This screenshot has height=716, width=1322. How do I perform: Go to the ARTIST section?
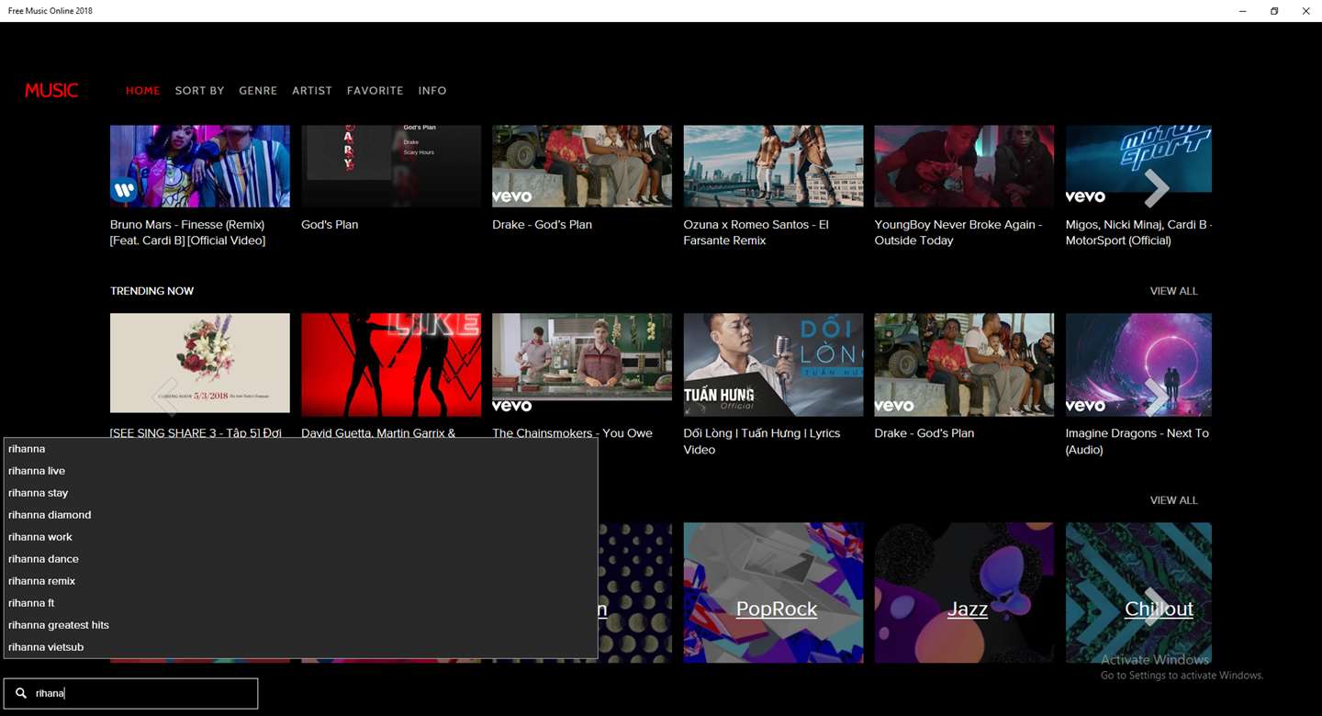click(312, 91)
